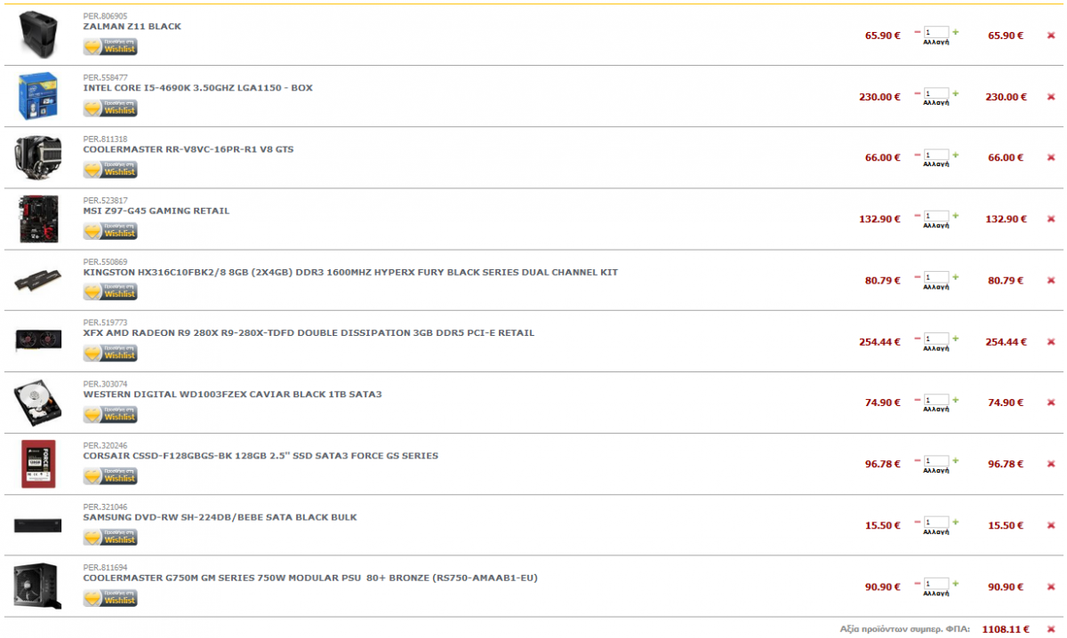This screenshot has height=638, width=1067.
Task: Add XFX Radeon R9 280X to Wishlist
Action: point(110,354)
